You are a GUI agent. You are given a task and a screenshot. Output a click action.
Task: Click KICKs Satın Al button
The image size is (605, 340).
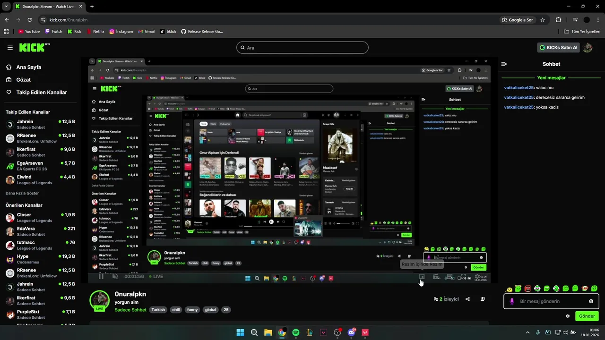tap(558, 48)
